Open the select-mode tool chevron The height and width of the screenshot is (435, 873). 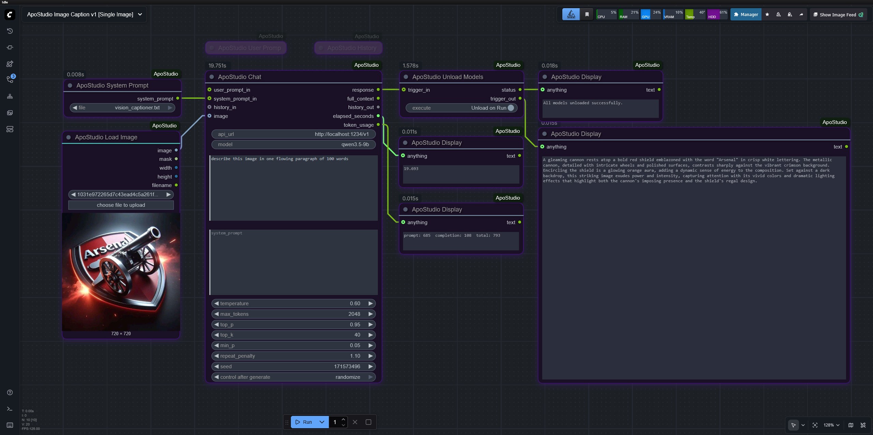coord(803,425)
